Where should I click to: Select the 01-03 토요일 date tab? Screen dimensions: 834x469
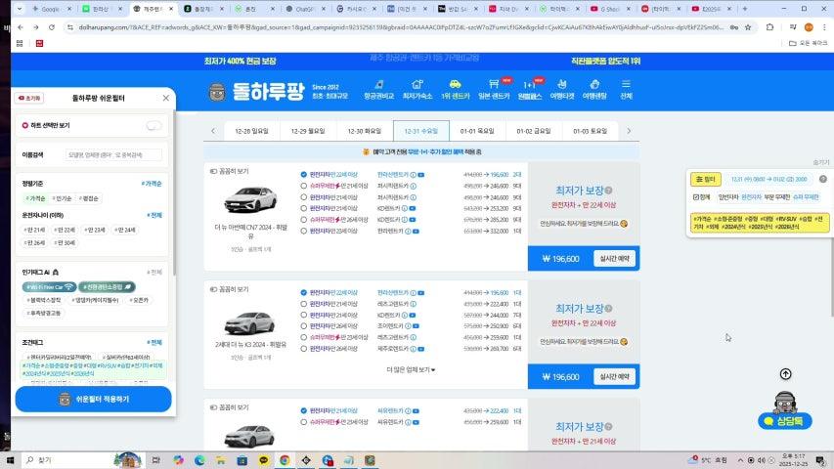click(x=590, y=131)
